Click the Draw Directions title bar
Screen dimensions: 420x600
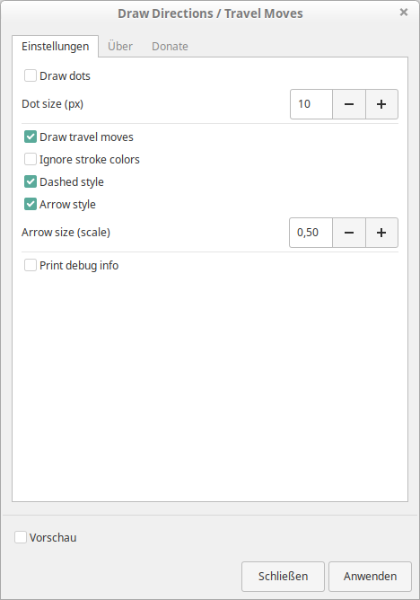coord(210,13)
